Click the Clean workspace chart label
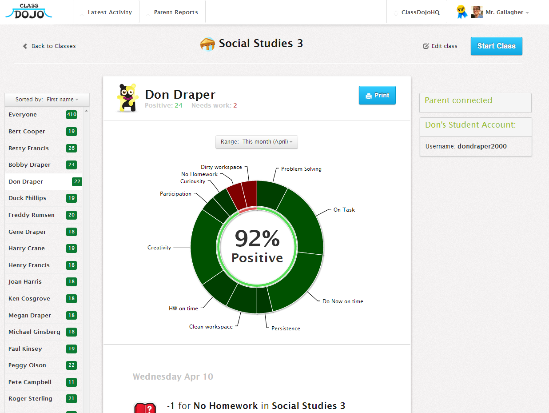The image size is (549, 413). point(211,327)
